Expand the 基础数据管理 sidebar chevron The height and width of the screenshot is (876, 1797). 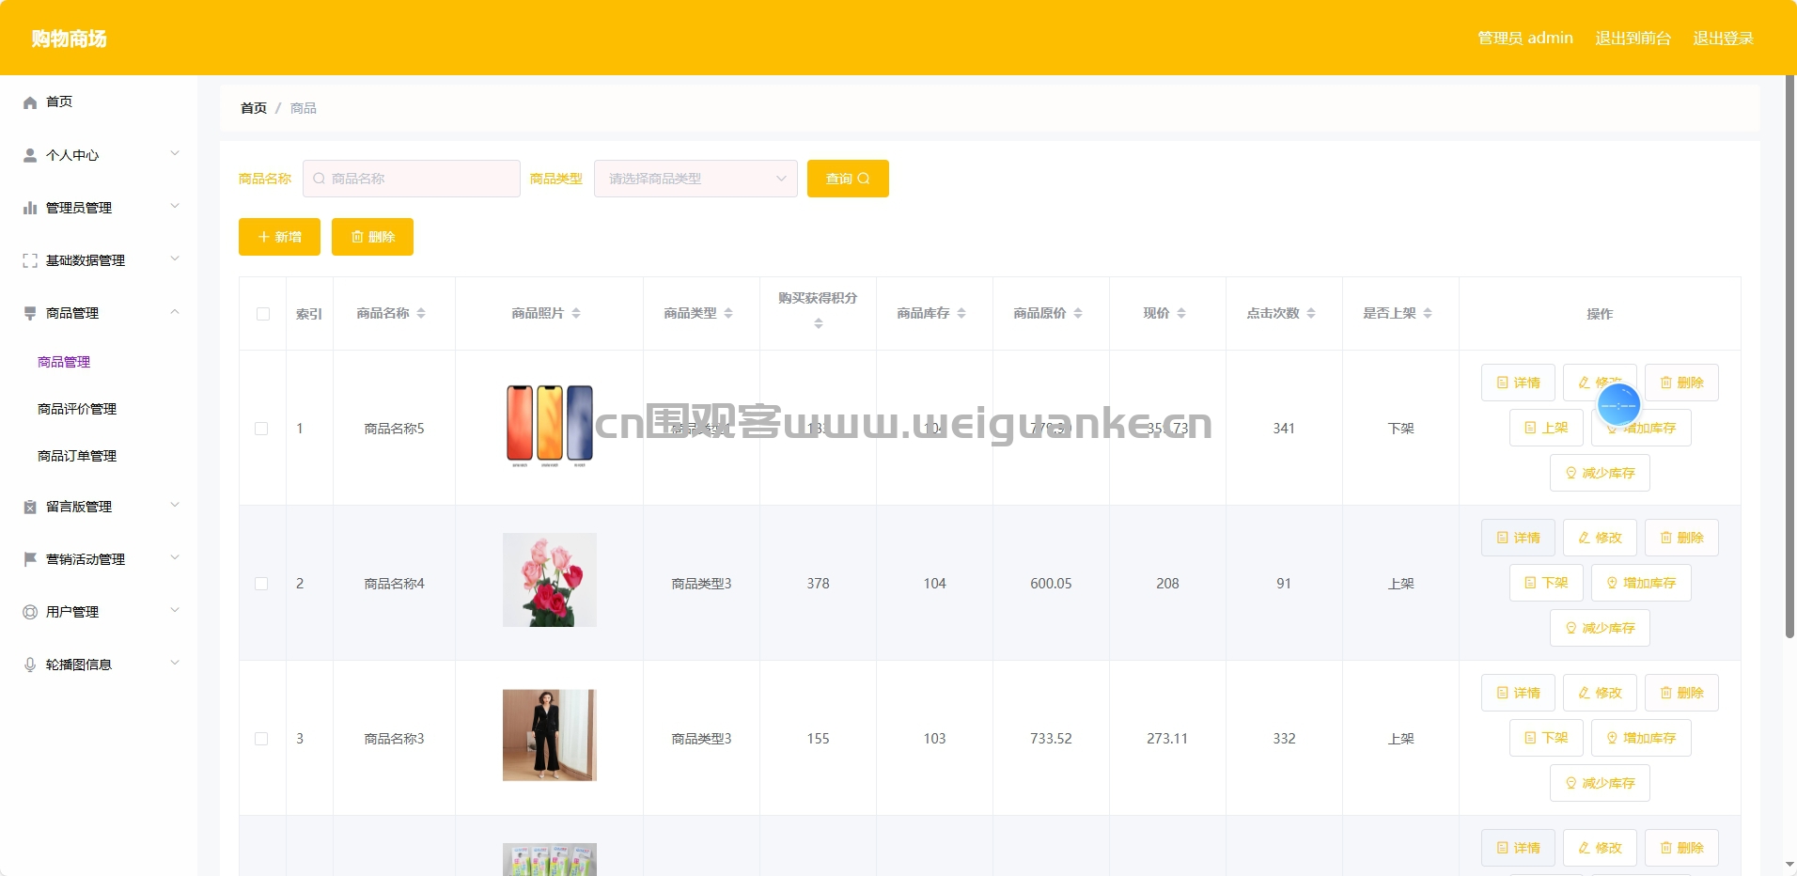[x=175, y=259]
